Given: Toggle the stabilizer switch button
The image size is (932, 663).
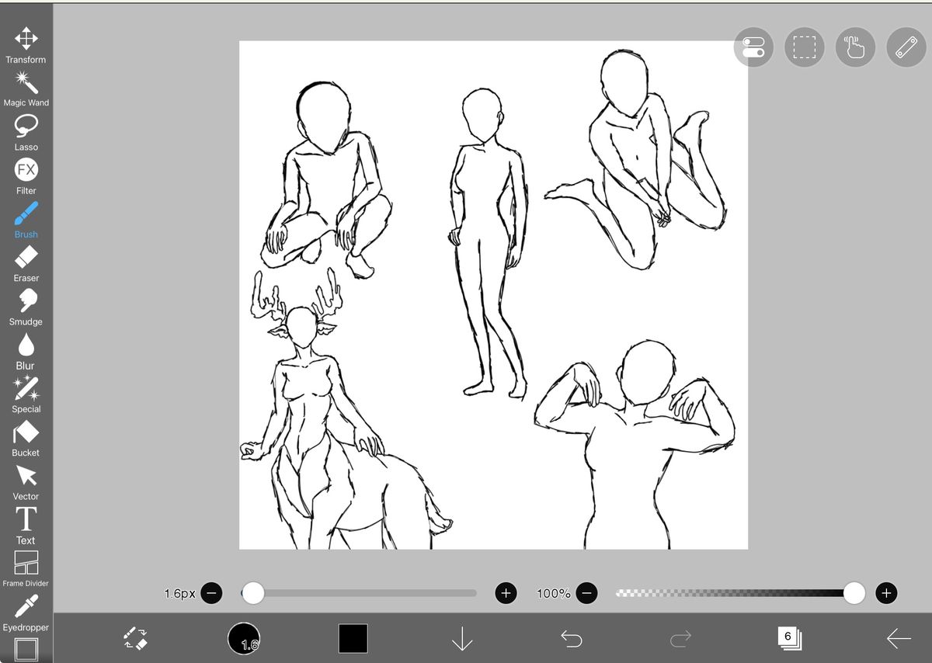Looking at the screenshot, I should pos(753,47).
